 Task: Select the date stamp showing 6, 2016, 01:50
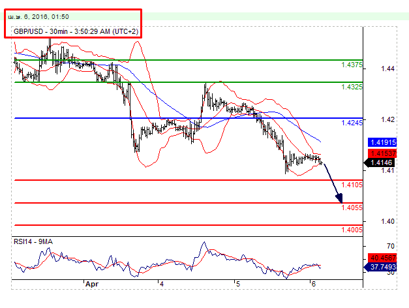(38, 17)
